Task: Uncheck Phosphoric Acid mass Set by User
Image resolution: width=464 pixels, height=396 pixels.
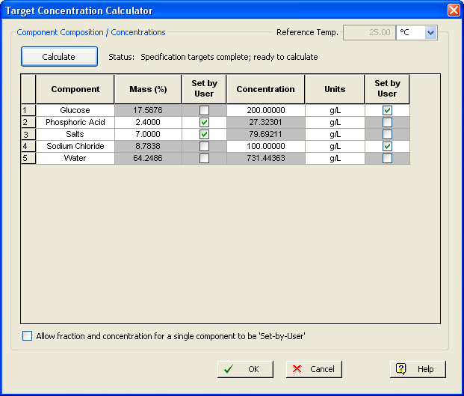Action: click(204, 123)
